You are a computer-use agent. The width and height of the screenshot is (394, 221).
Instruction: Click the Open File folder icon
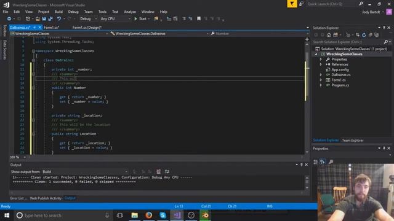38,19
